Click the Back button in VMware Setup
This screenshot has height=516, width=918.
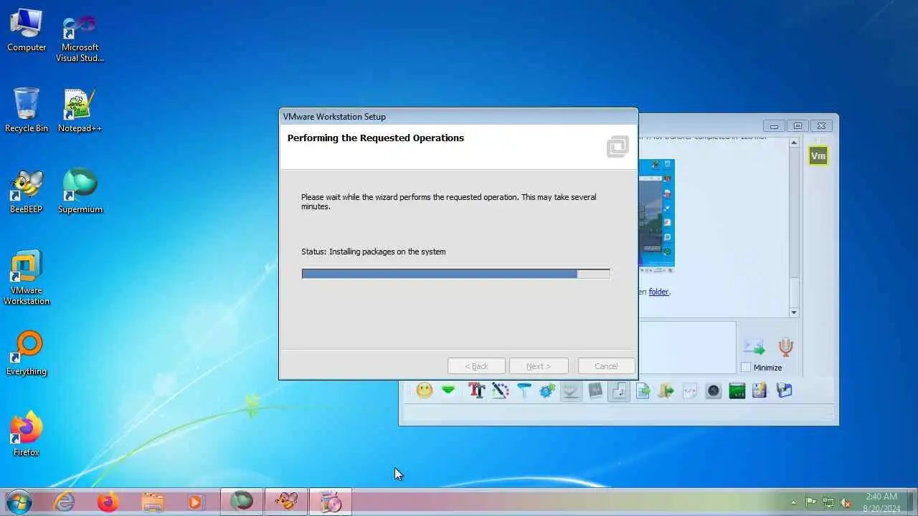click(476, 366)
